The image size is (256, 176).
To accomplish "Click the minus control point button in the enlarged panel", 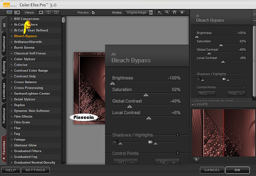I will 126,162.
